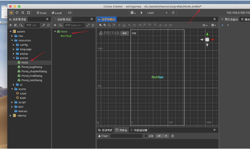
Task: Toggle the 2D view mode button
Action: tap(69, 13)
